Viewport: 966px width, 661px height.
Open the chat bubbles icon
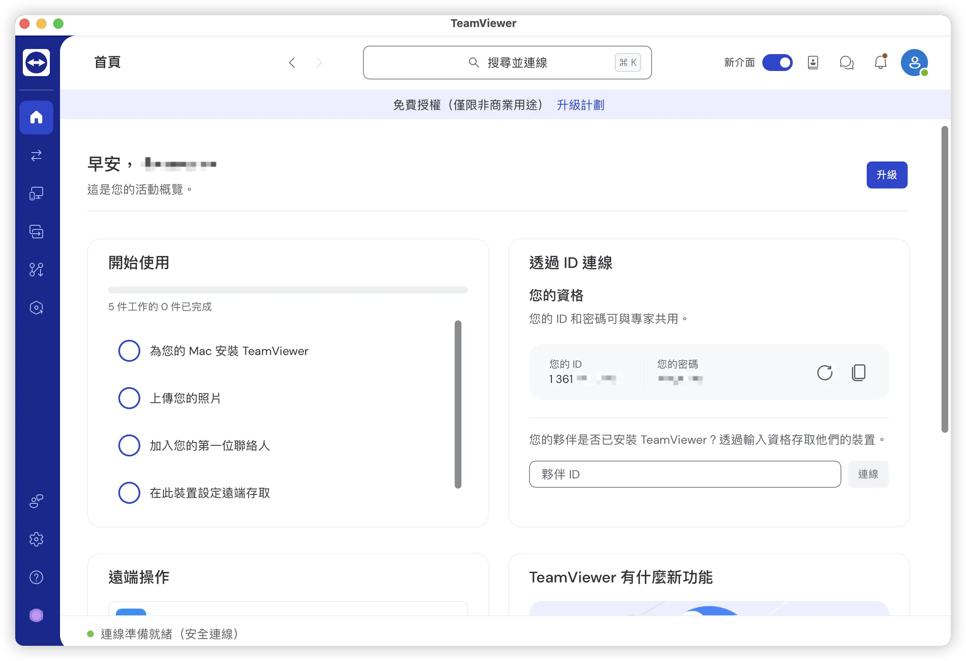coord(847,63)
